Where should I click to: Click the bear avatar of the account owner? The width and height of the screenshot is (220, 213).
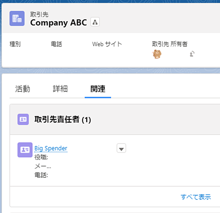click(x=157, y=54)
